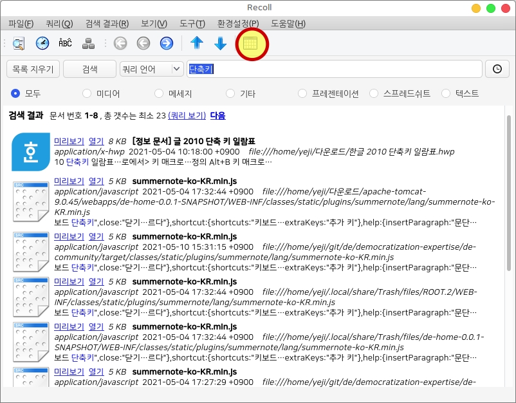Click the 쿼리 보기 link

(187, 116)
